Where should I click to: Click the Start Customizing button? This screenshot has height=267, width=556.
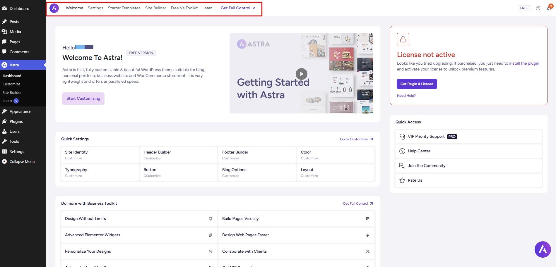point(83,99)
